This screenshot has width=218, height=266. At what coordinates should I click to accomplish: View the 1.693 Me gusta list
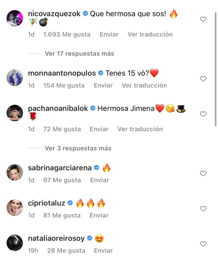click(67, 34)
